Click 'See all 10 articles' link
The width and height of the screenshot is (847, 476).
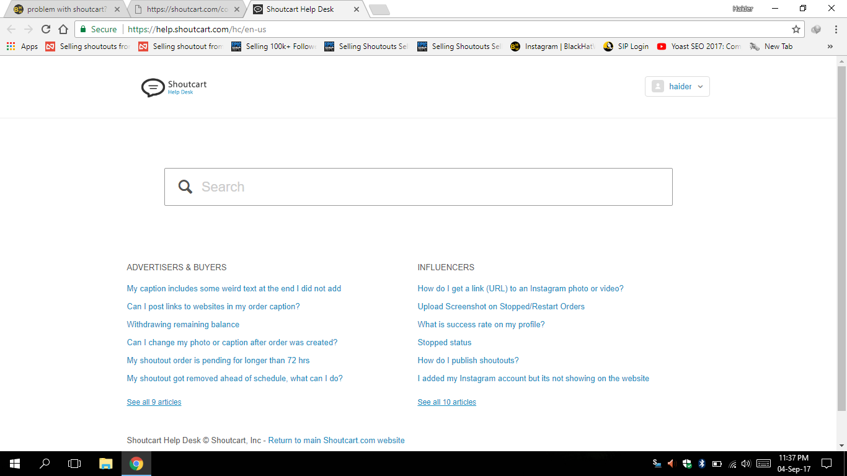coord(447,402)
